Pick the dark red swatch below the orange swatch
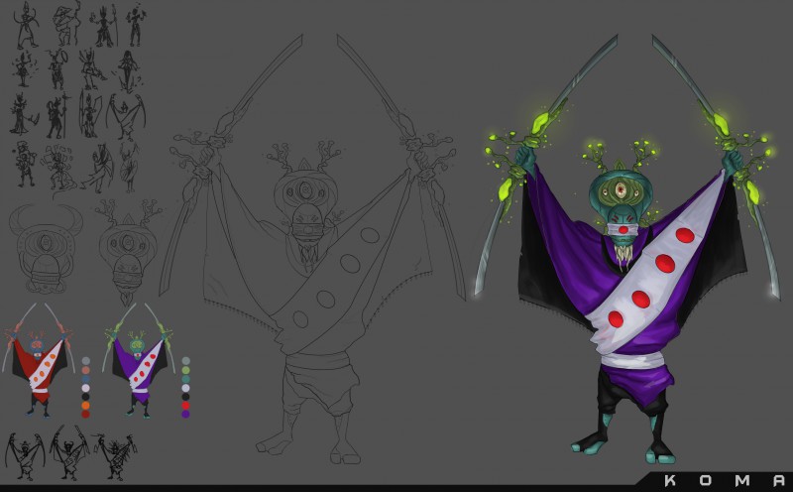Screen dimensions: 793x492 (x=85, y=414)
